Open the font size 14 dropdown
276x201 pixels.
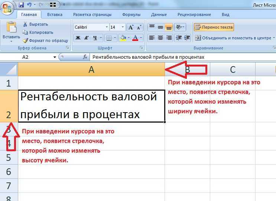coord(123,27)
